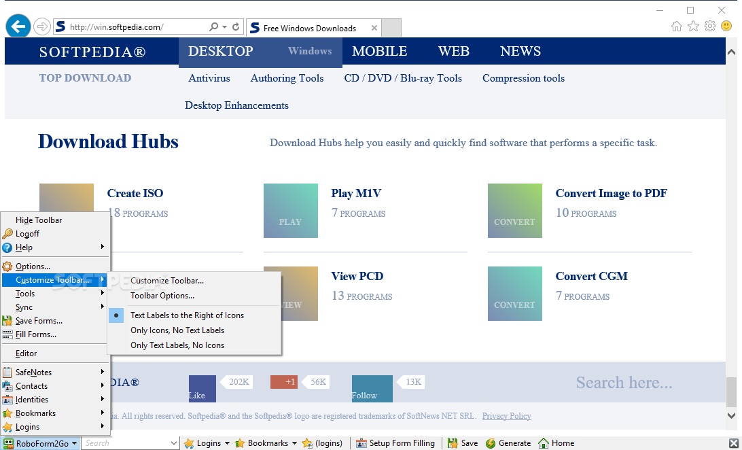Open favorites star icon at top right

click(x=693, y=26)
